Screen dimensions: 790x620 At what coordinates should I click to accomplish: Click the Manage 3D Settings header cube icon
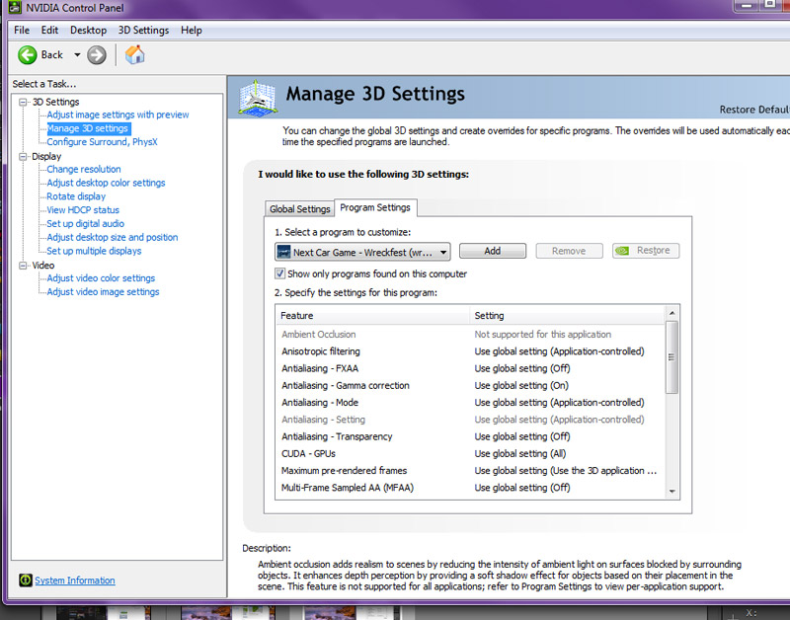[258, 97]
